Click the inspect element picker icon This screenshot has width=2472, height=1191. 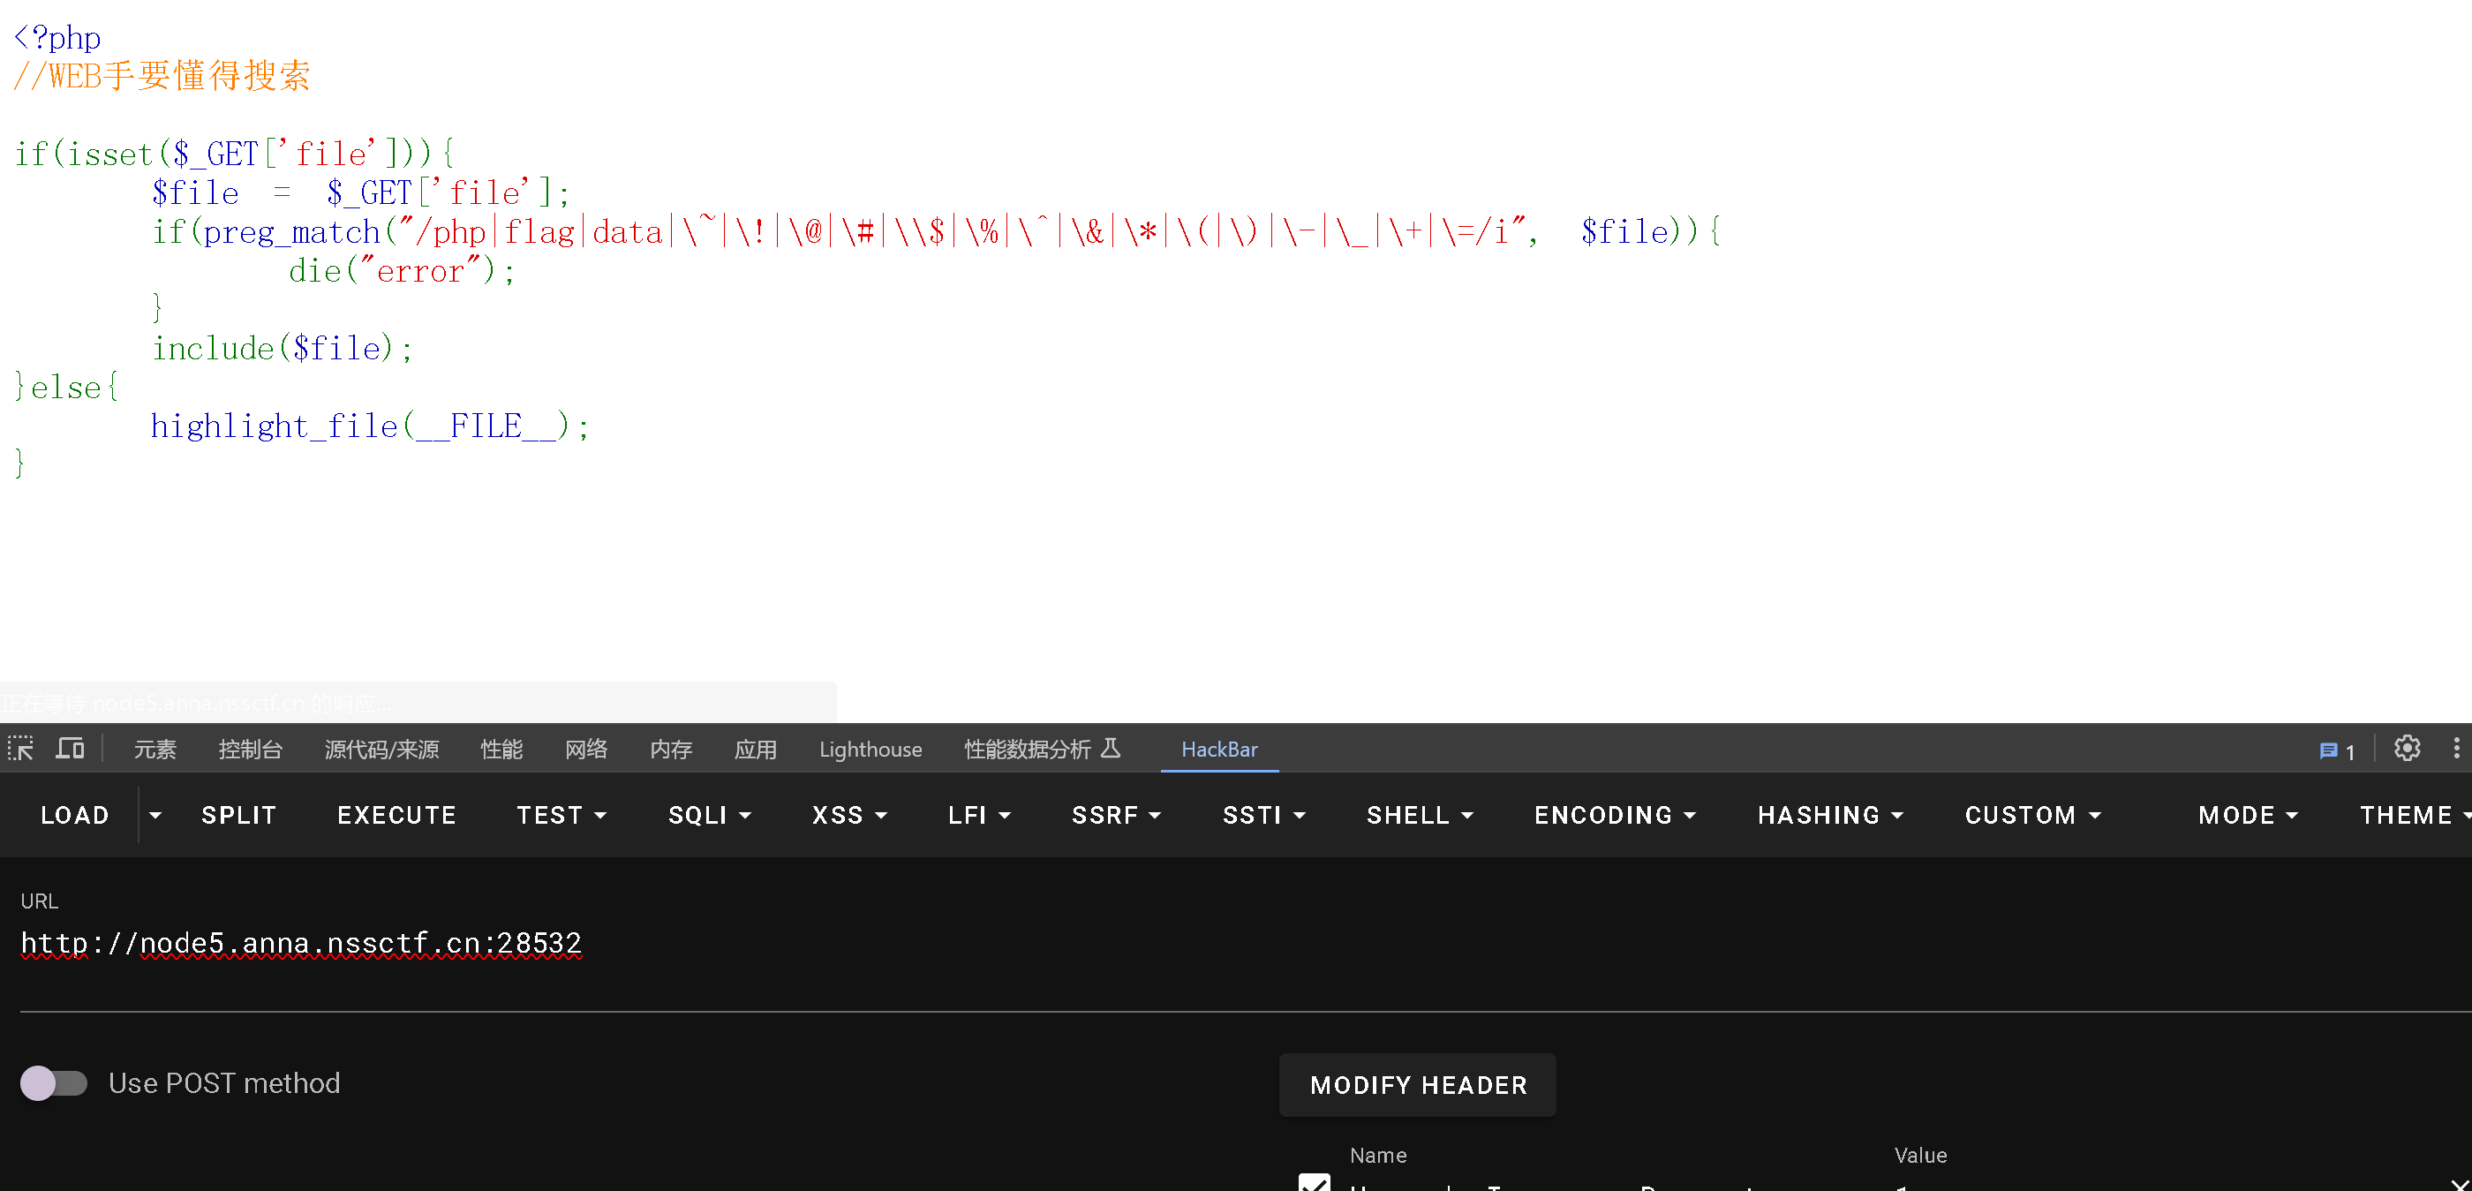pyautogui.click(x=21, y=749)
